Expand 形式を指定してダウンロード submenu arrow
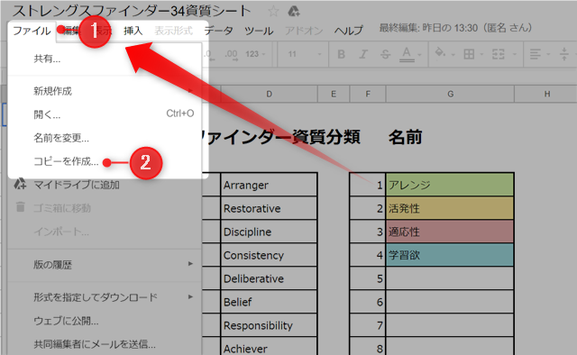Image resolution: width=577 pixels, height=355 pixels. click(x=190, y=296)
